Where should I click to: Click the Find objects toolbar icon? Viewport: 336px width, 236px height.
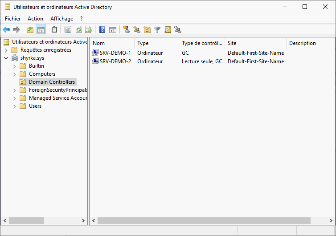pos(168,30)
